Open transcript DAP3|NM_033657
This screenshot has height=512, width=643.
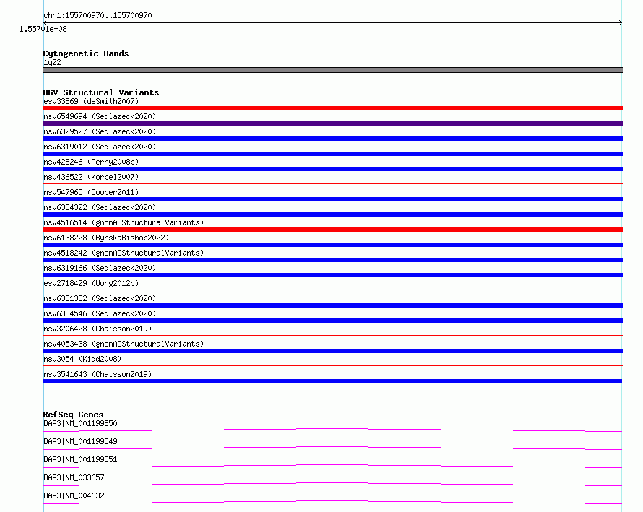point(74,477)
